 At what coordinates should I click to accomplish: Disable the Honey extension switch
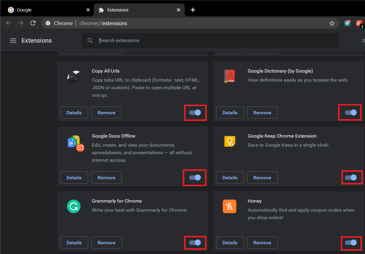[351, 243]
